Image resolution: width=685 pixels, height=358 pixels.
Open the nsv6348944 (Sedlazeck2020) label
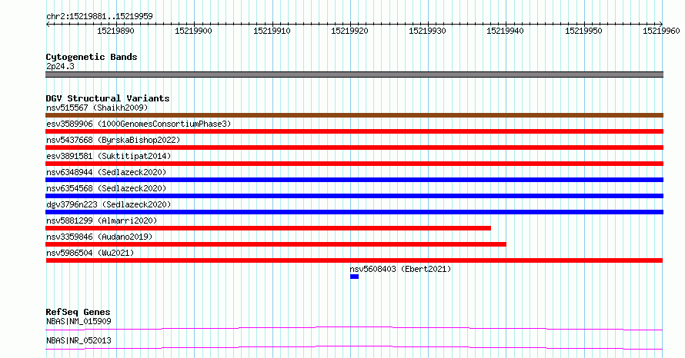(106, 172)
